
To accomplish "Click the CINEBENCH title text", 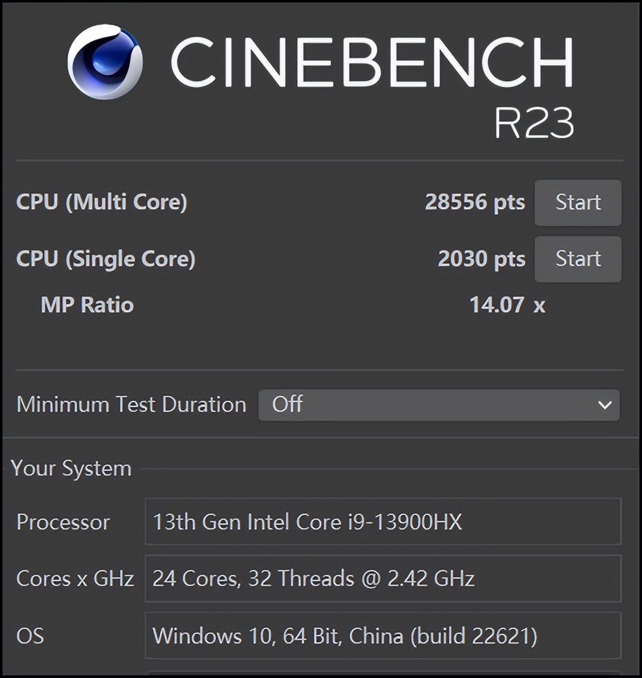I will [372, 61].
